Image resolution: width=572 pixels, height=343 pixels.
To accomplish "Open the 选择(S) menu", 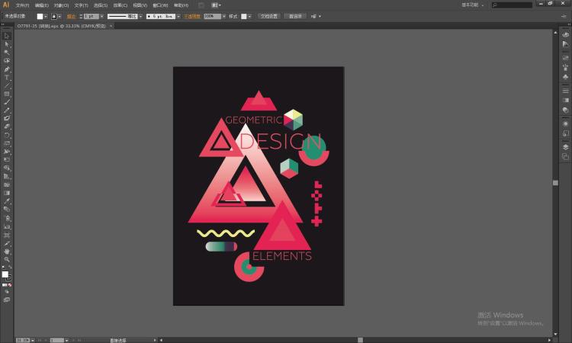I will click(101, 5).
